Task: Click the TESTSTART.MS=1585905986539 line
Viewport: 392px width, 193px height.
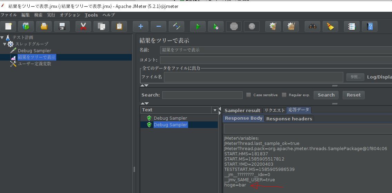Action: [259, 169]
